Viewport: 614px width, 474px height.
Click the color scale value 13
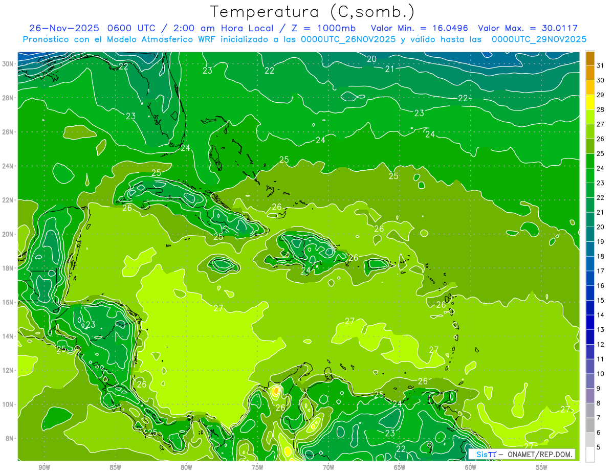[x=601, y=330]
